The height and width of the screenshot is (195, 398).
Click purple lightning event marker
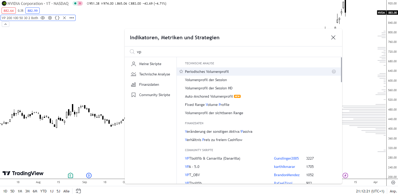point(345,176)
